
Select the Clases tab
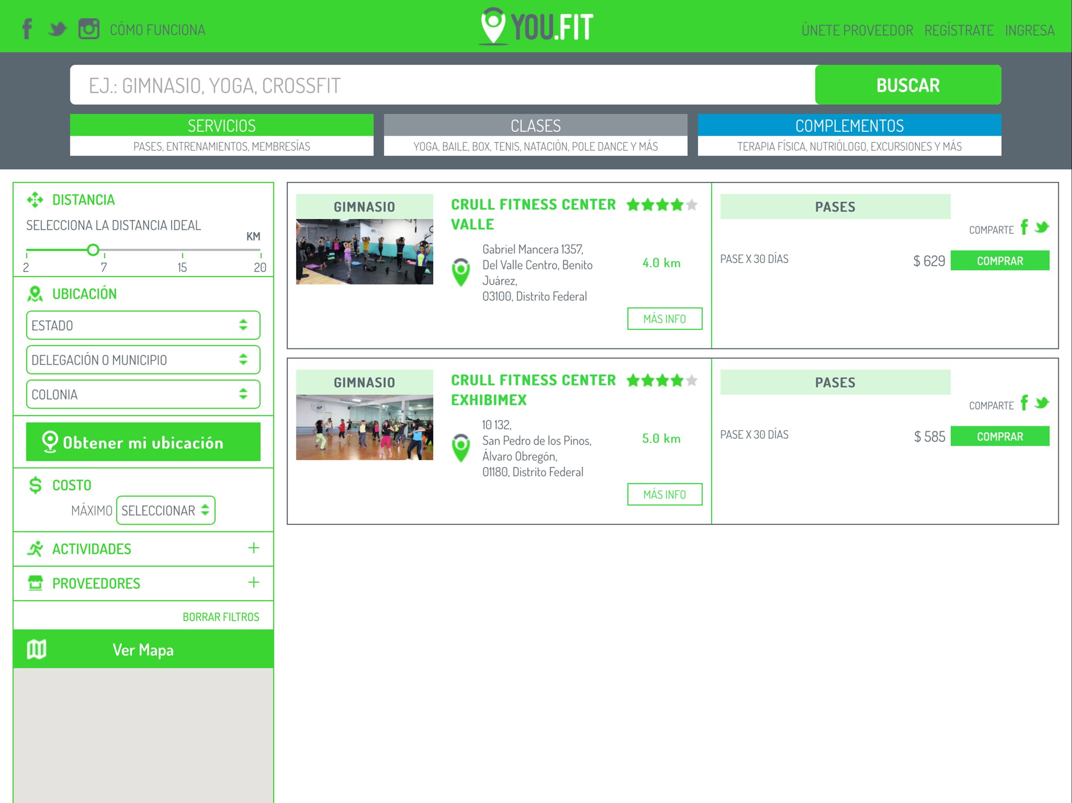click(x=536, y=134)
